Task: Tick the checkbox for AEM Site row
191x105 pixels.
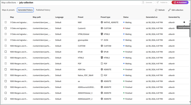Action: (x=6, y=69)
